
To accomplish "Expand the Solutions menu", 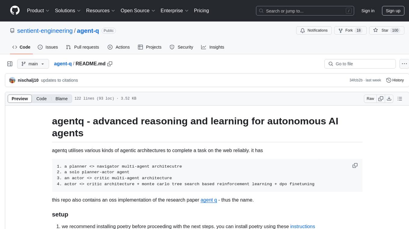I will click(x=68, y=10).
